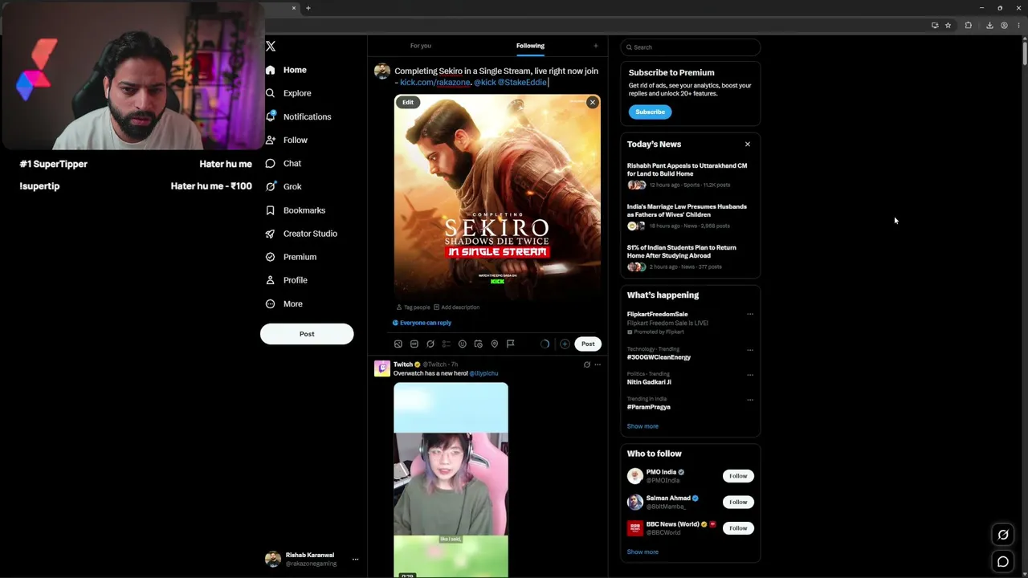
Task: Play the Twitch post video
Action: tap(451, 480)
